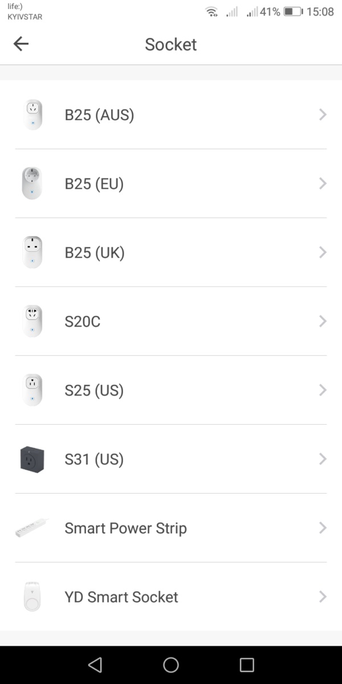Select the S25 (US) list entry

[171, 390]
